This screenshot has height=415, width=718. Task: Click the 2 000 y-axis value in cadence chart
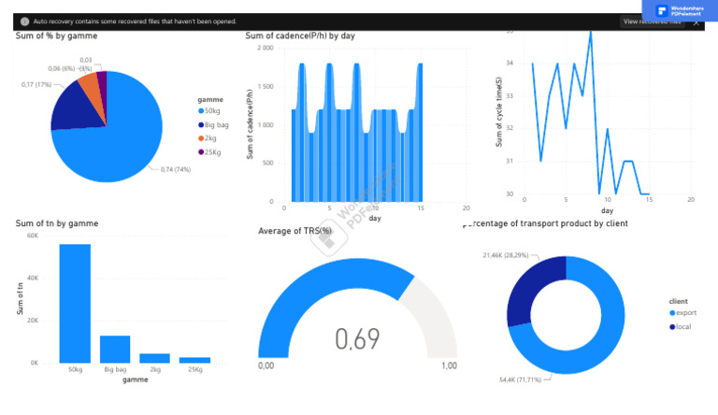266,48
